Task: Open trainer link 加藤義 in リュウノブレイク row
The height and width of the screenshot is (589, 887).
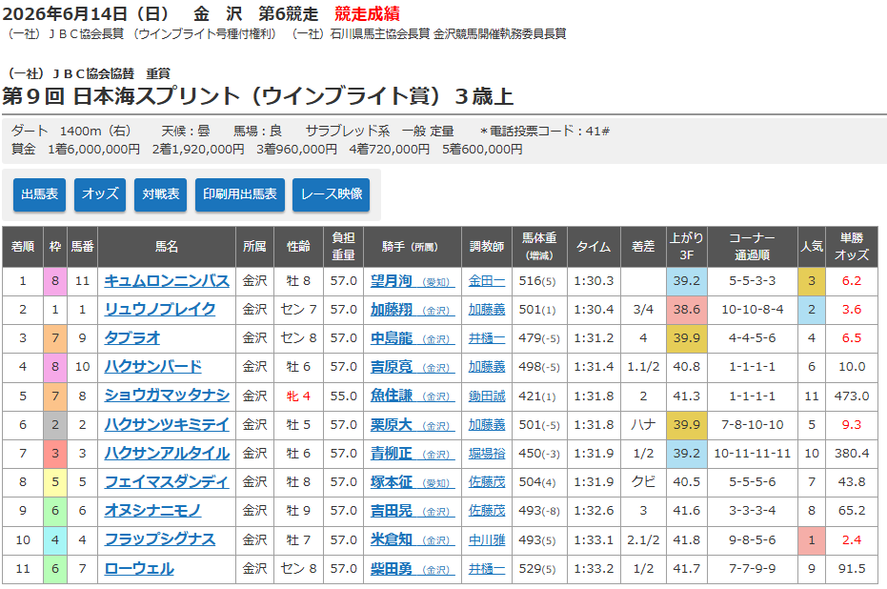Action: pyautogui.click(x=487, y=310)
